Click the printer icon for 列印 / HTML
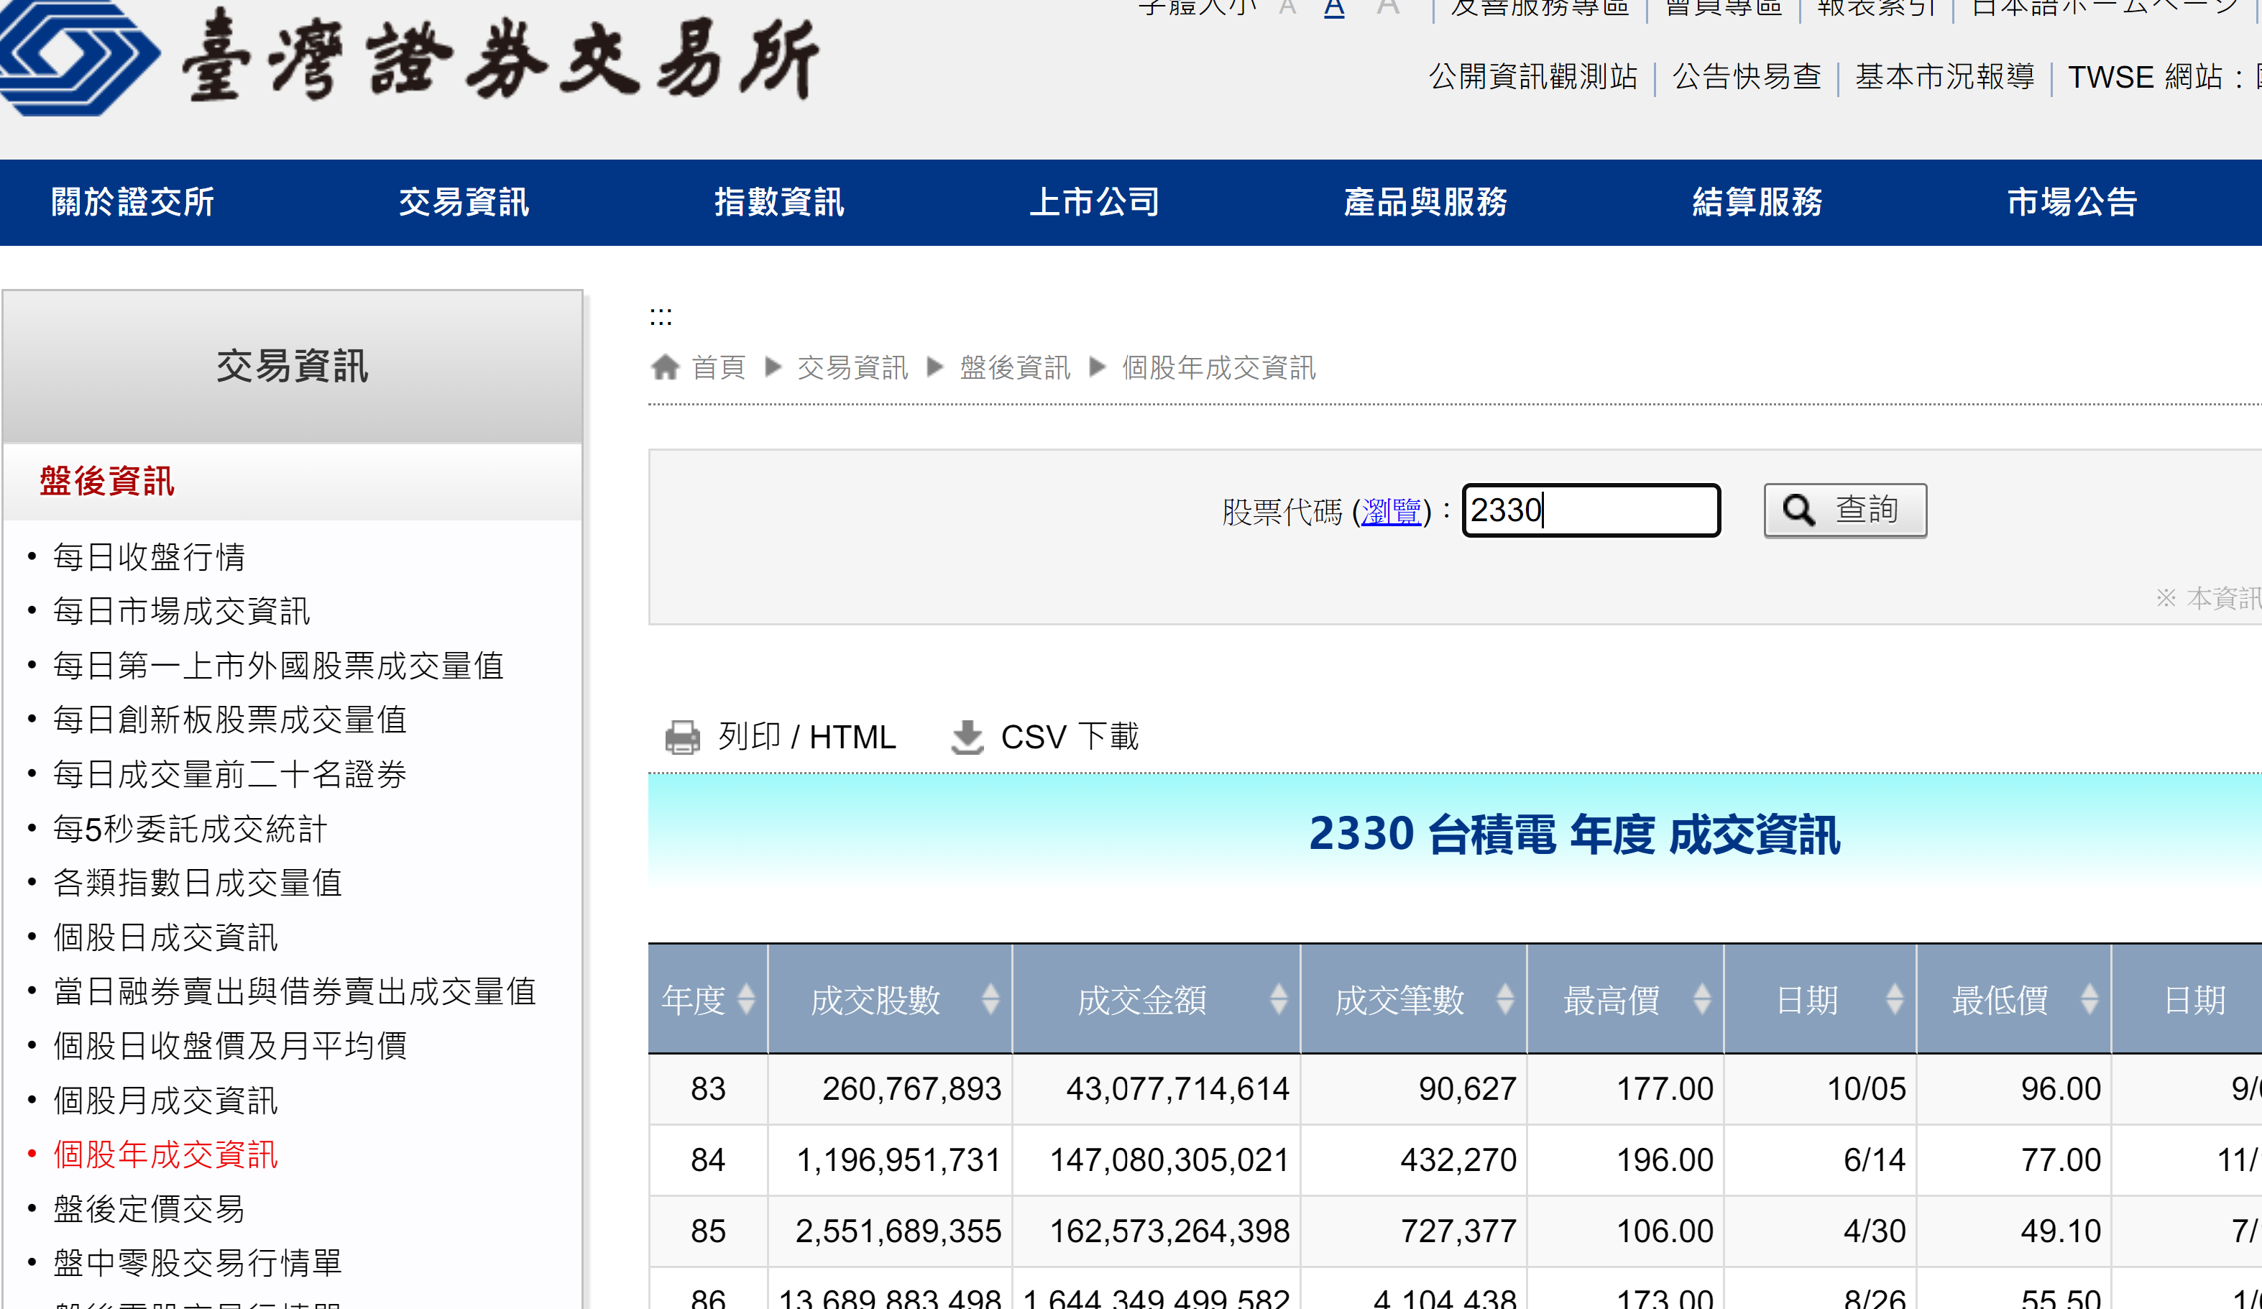 pyautogui.click(x=682, y=737)
